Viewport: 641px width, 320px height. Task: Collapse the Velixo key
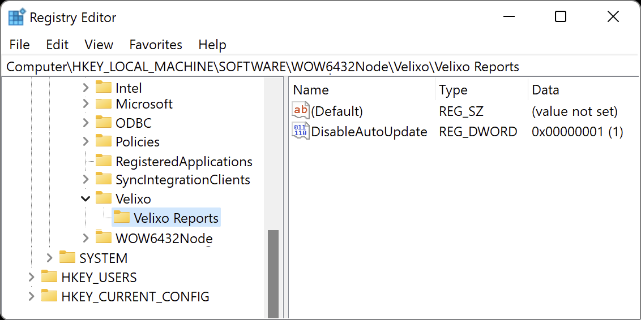86,199
